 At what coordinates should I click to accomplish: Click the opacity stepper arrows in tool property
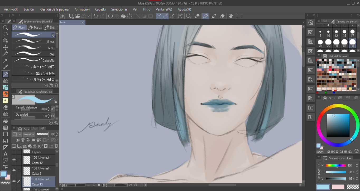tap(48, 116)
